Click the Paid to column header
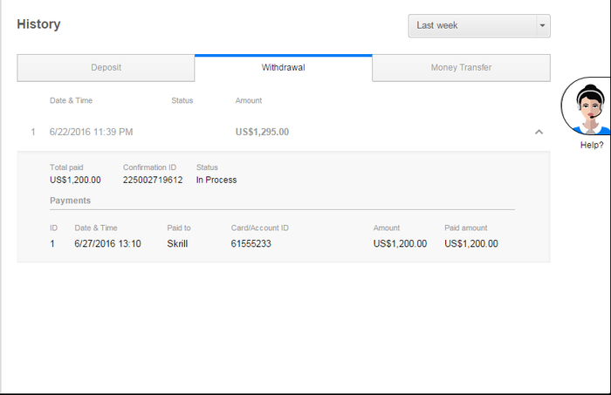This screenshot has height=395, width=611. [x=179, y=228]
